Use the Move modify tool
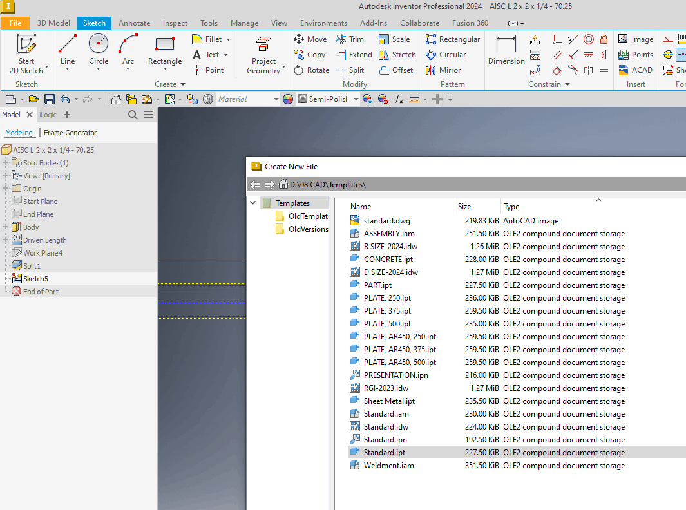This screenshot has width=686, height=510. coord(310,39)
